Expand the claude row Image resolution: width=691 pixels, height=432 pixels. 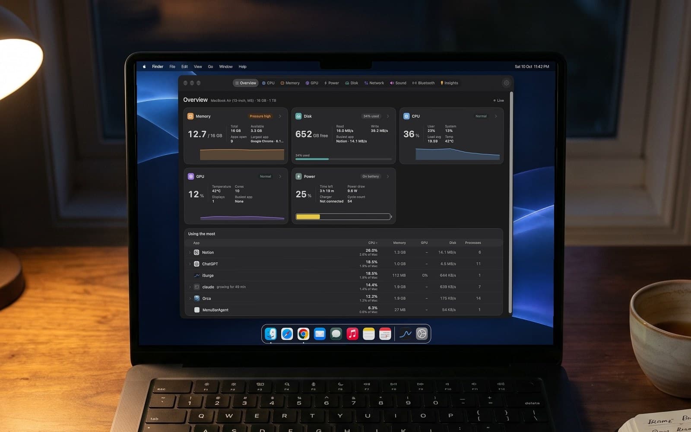click(190, 287)
